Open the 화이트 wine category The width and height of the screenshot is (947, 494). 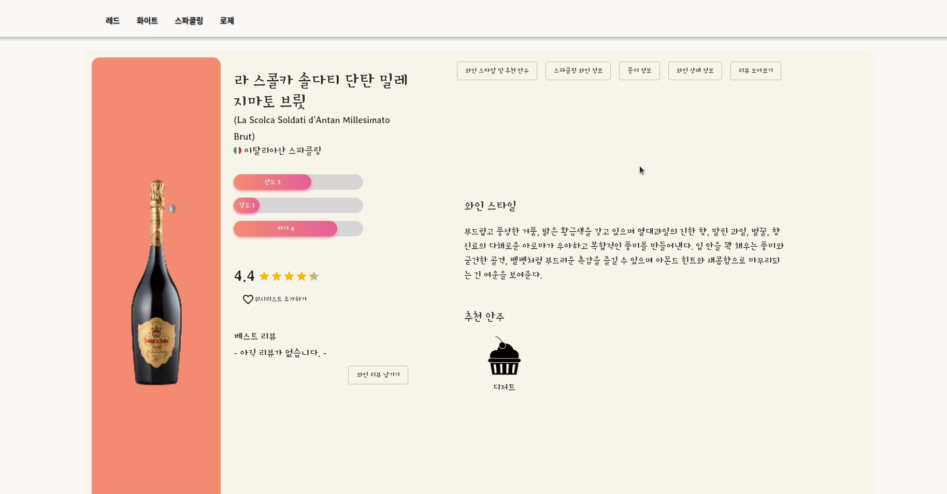tap(147, 21)
